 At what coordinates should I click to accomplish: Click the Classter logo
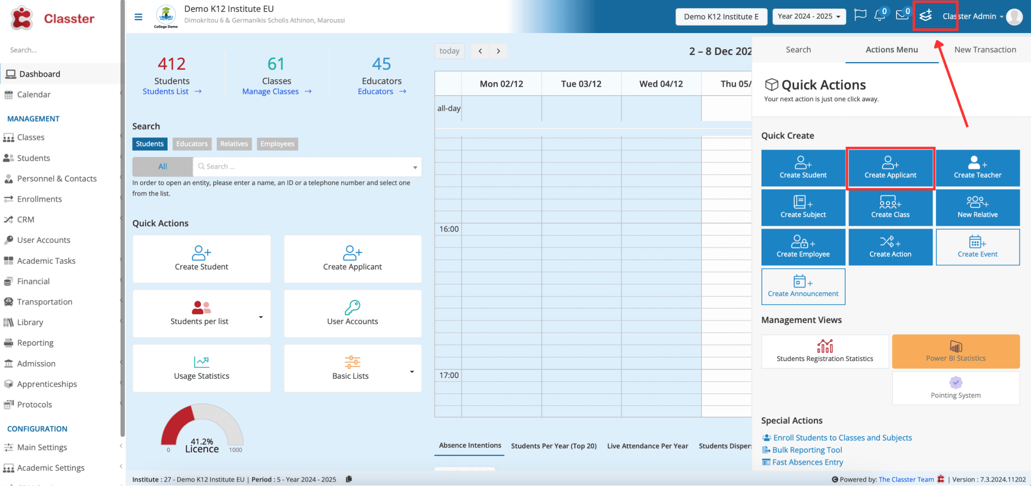pyautogui.click(x=52, y=18)
